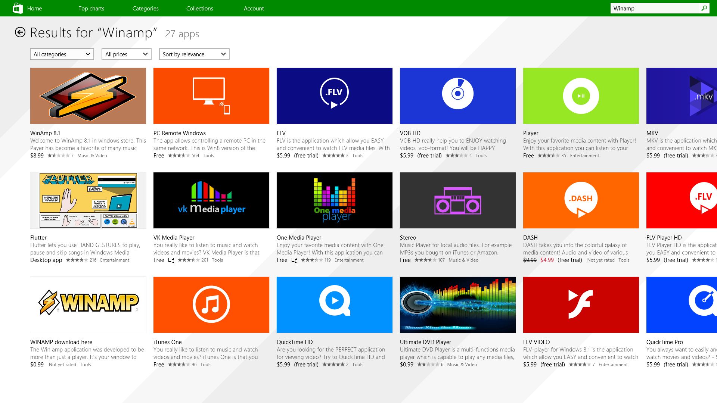Click the Winamp search input field
This screenshot has width=717, height=403.
654,8
